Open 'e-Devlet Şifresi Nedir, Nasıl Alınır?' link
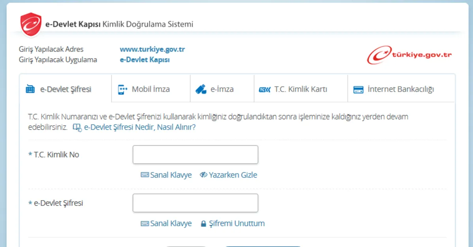Viewport: 473px width, 247px height. click(x=140, y=128)
